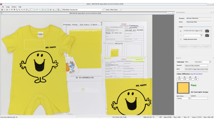Click the blue list panel toolbar icon
This screenshot has width=214, height=121.
click(48, 10)
